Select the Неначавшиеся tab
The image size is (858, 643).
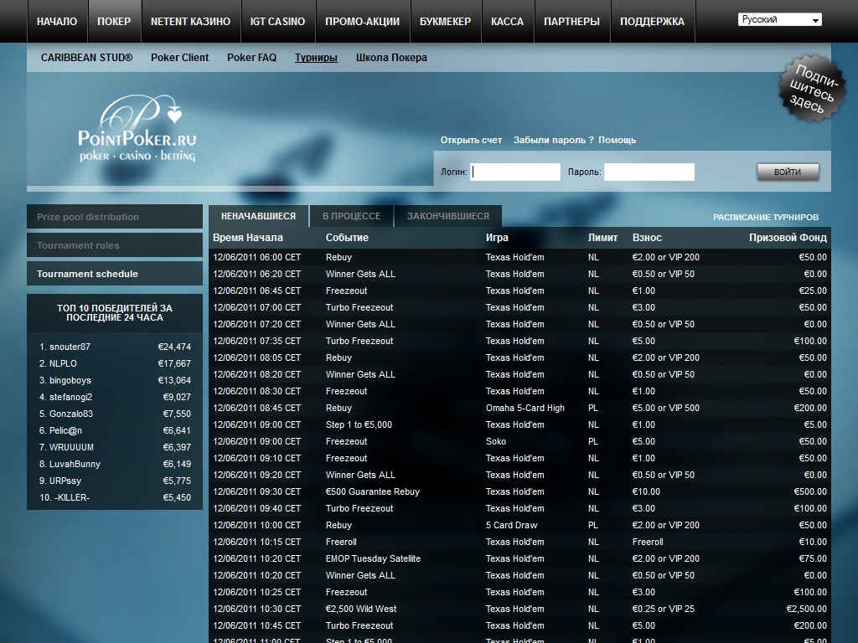tap(258, 216)
